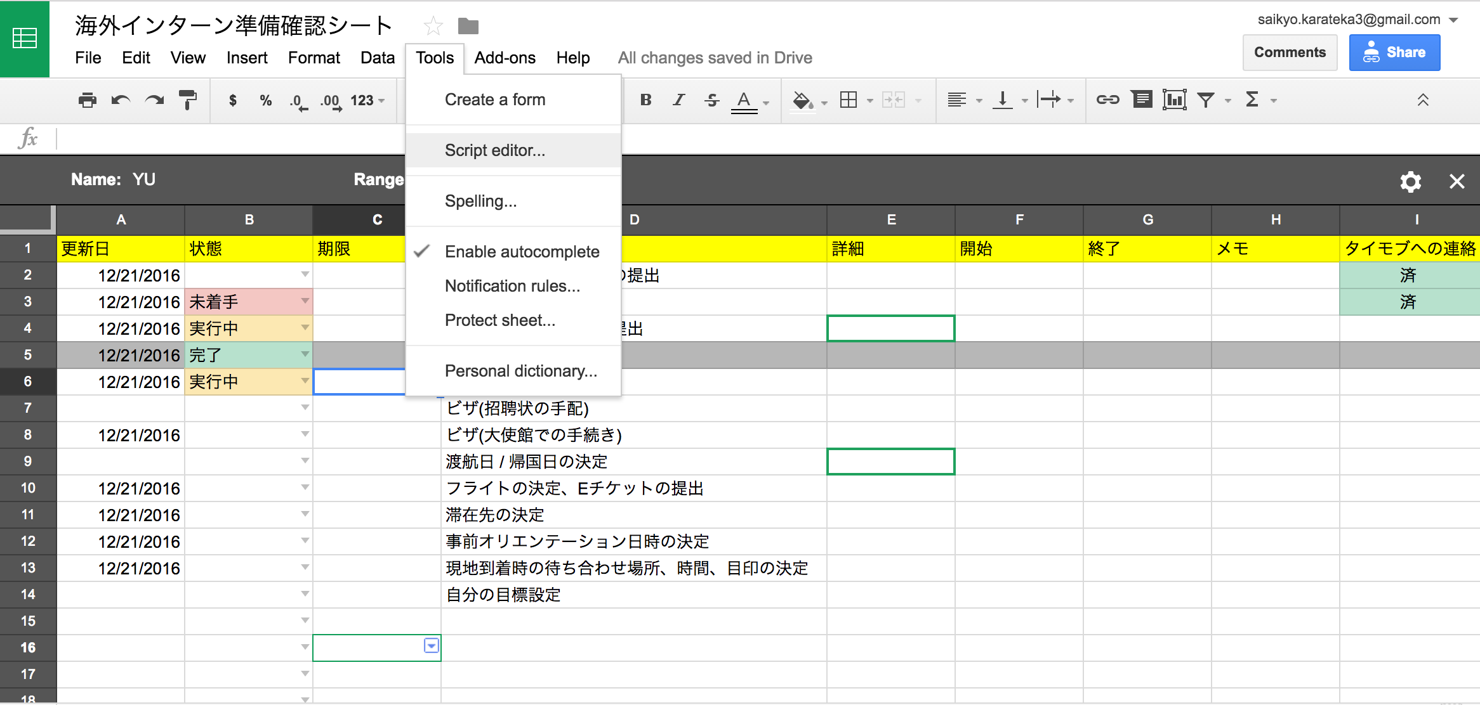
Task: Click the blue Share button
Action: point(1394,53)
